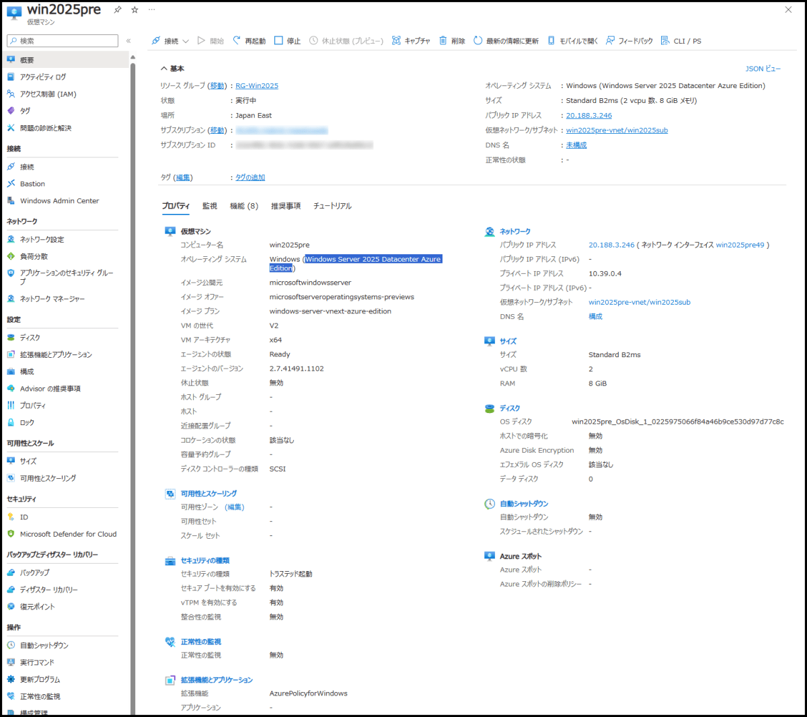The image size is (807, 717).
Task: Open ネットワーク section heading in properties
Action: point(515,231)
